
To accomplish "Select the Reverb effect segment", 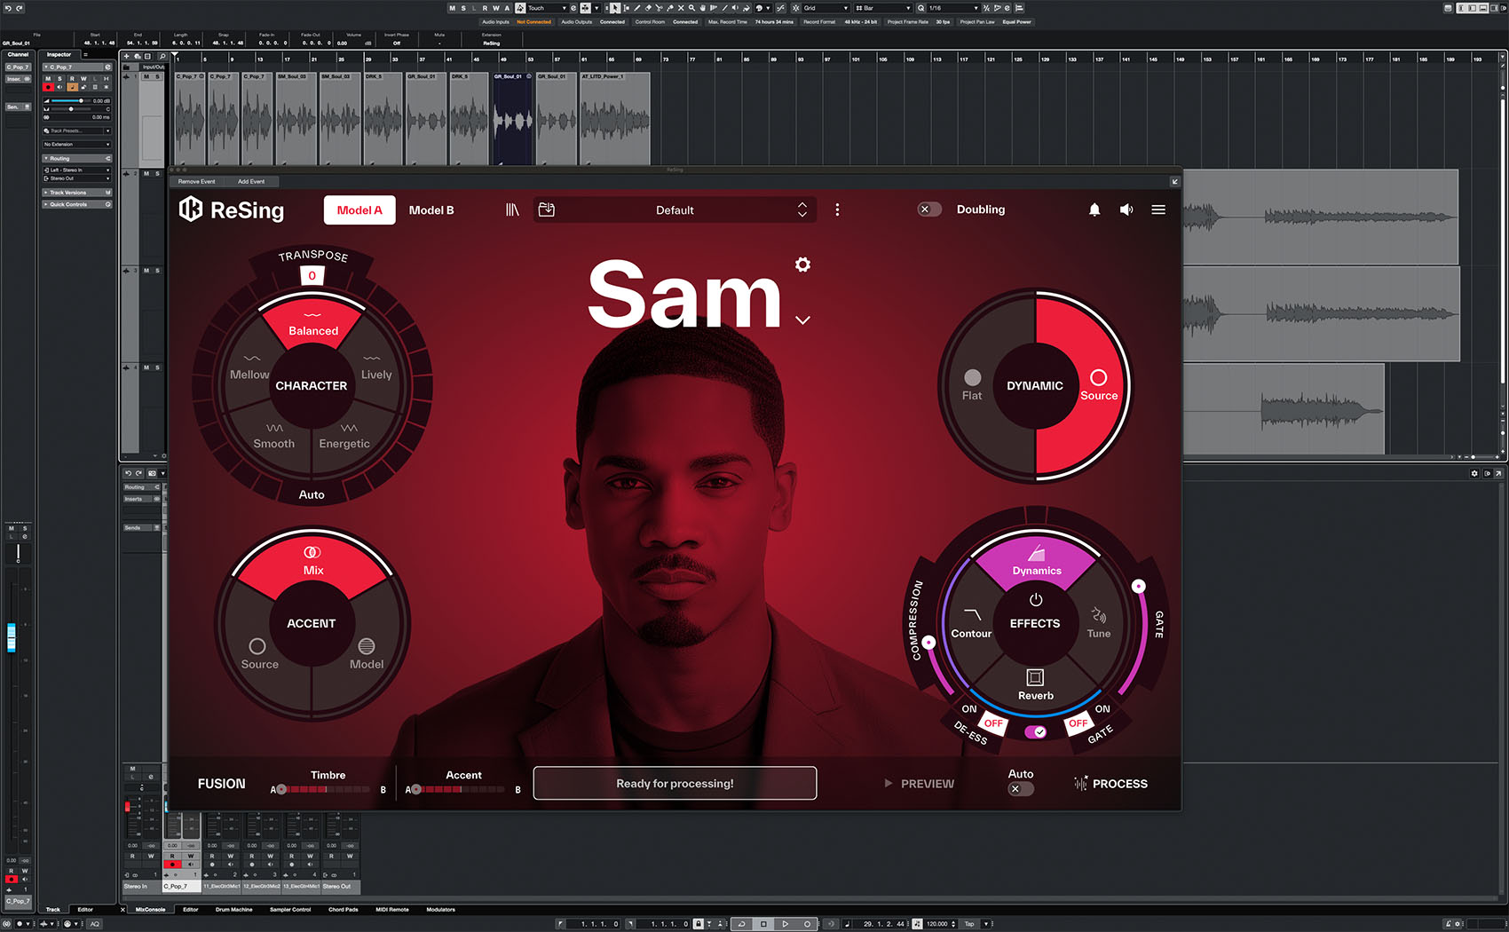I will click(x=1035, y=685).
